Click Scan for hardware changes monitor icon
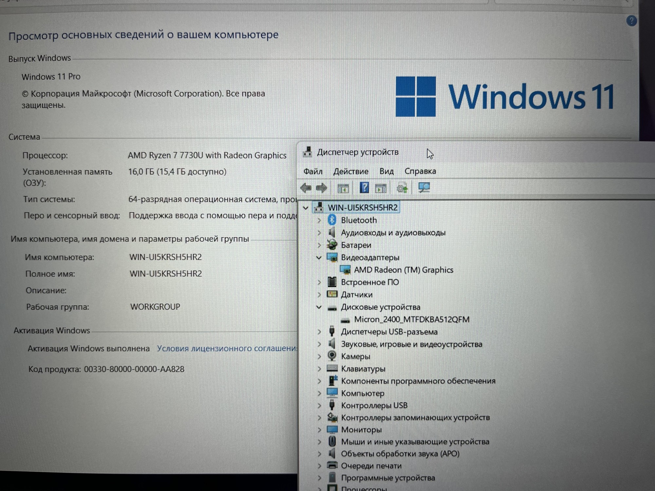Screen dimensions: 655x491 424,188
